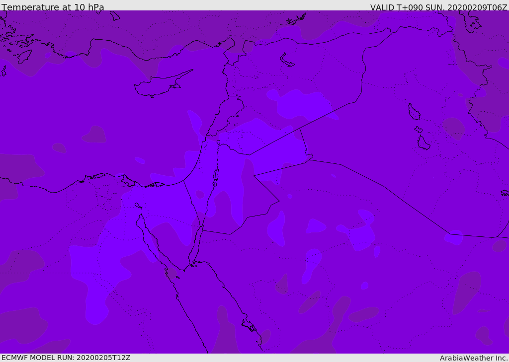Pick light purple patch over eastern Syria
The width and height of the screenshot is (509, 362).
(x=303, y=104)
